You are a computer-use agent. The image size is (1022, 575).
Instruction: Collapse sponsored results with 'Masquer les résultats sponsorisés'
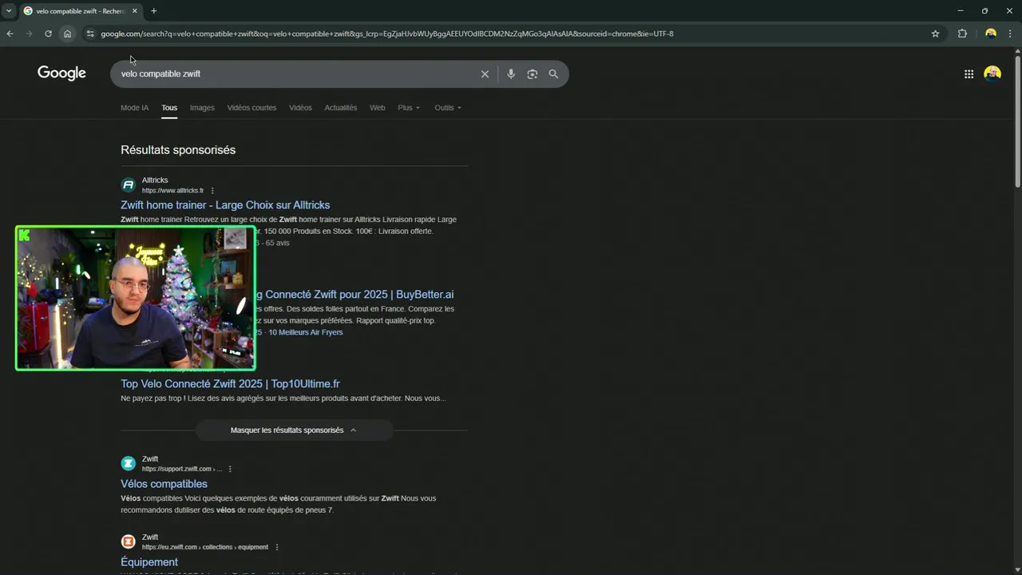294,430
